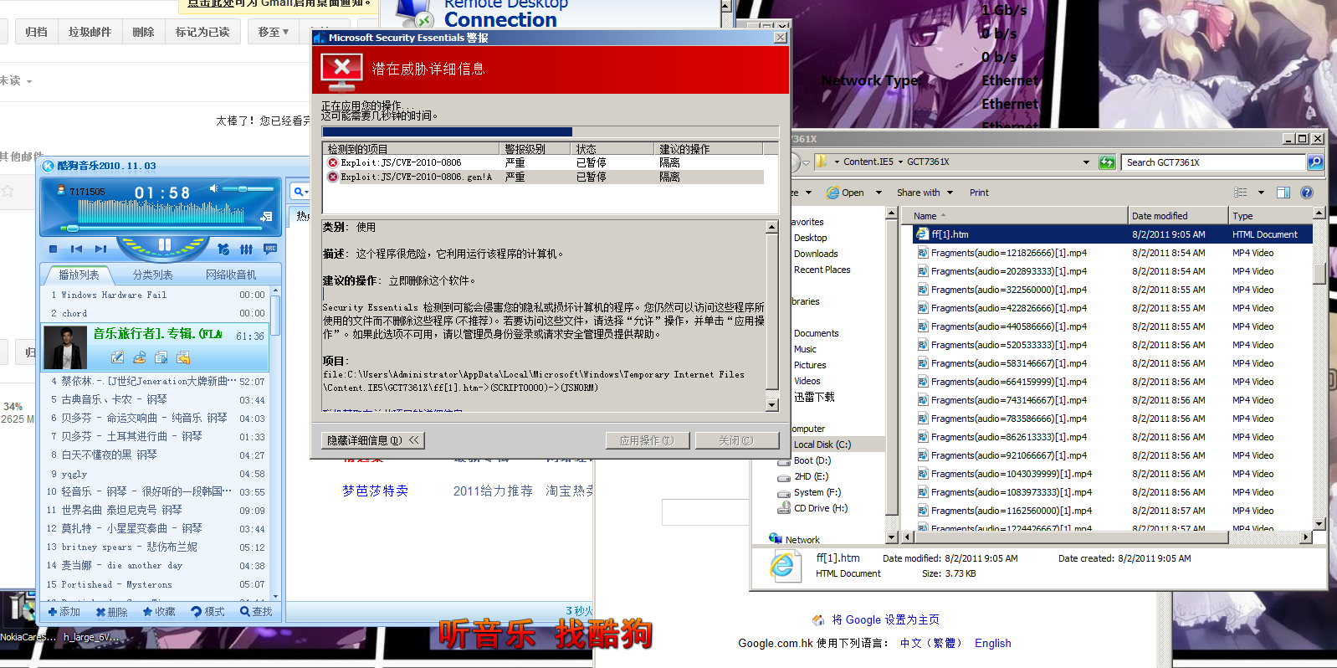Select the ff[1].htm file
The width and height of the screenshot is (1337, 668).
pos(1112,234)
